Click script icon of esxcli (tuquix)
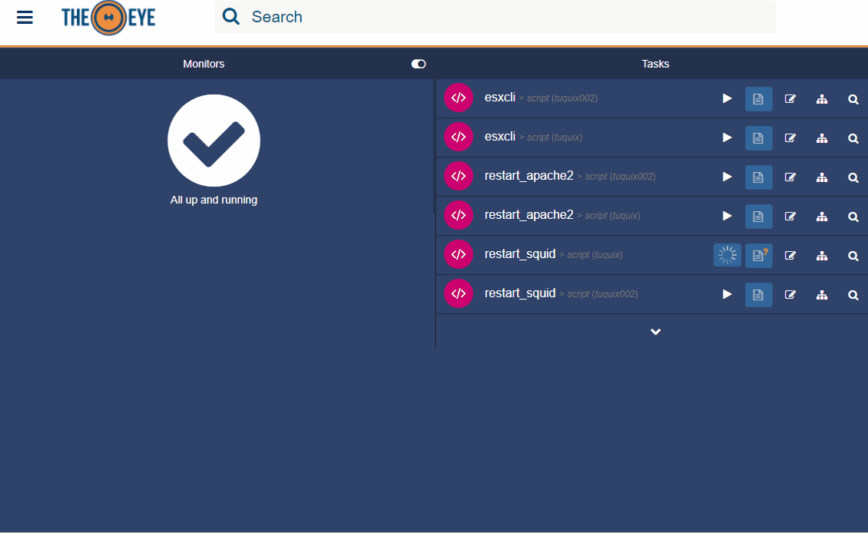The height and width of the screenshot is (533, 868). point(459,137)
